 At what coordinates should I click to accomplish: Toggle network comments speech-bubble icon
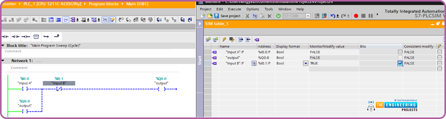(x=66, y=20)
